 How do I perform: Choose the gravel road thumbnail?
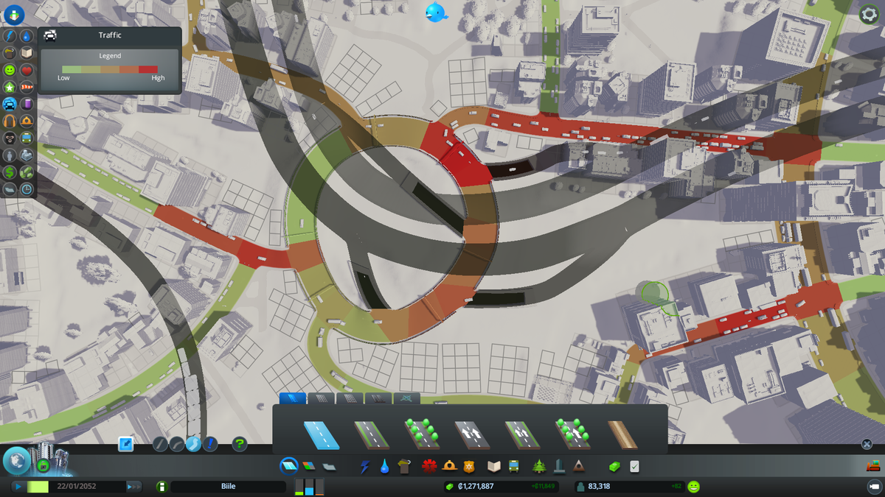click(x=623, y=434)
